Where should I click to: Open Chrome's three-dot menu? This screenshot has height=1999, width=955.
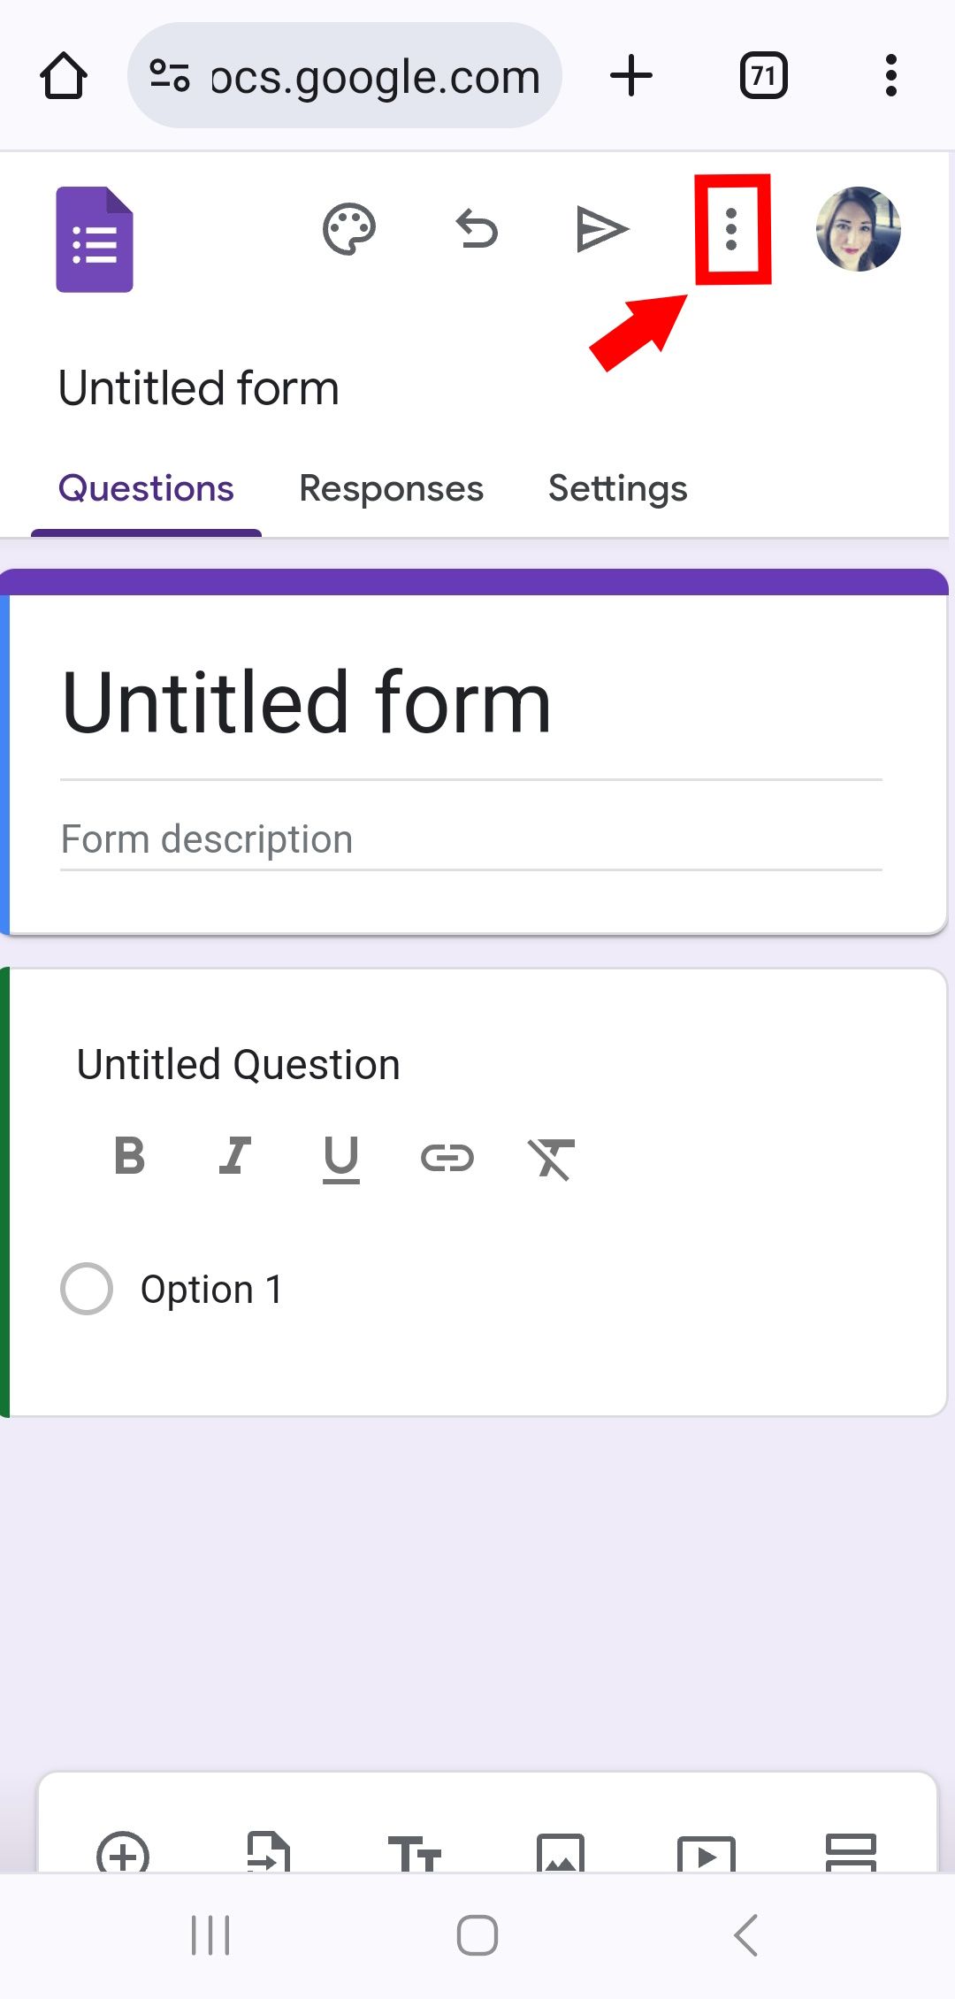(x=890, y=75)
